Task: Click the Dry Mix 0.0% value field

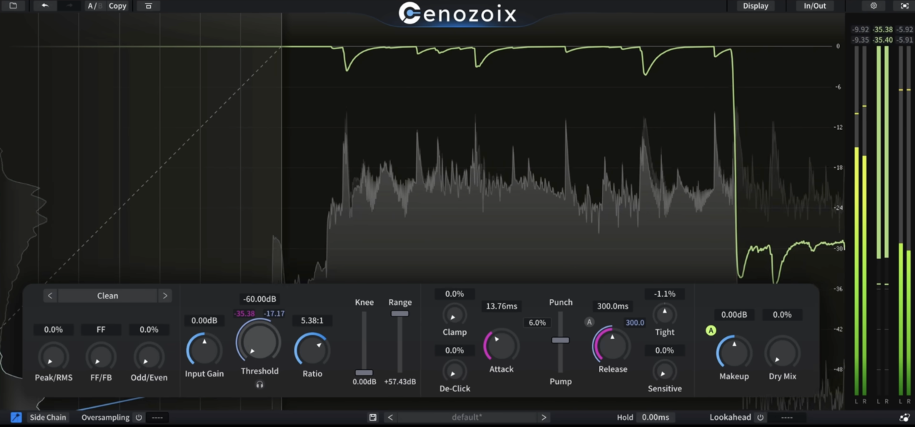Action: (x=782, y=315)
